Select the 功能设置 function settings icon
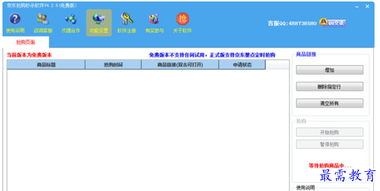Screen dimensions: 380x191 coord(99,23)
